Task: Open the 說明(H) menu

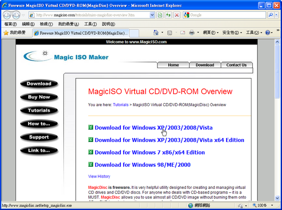Action: coord(109,24)
